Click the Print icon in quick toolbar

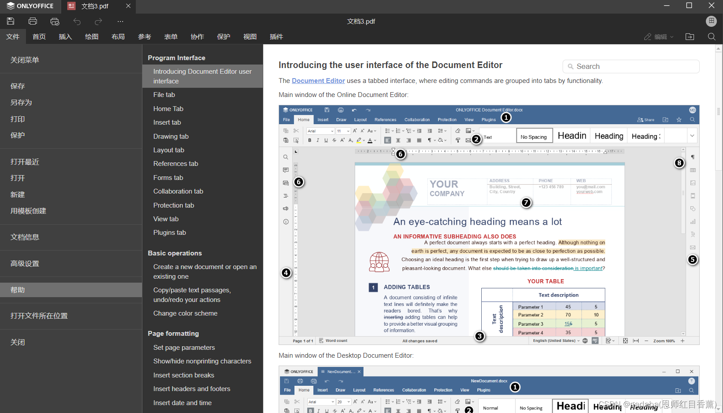point(33,21)
